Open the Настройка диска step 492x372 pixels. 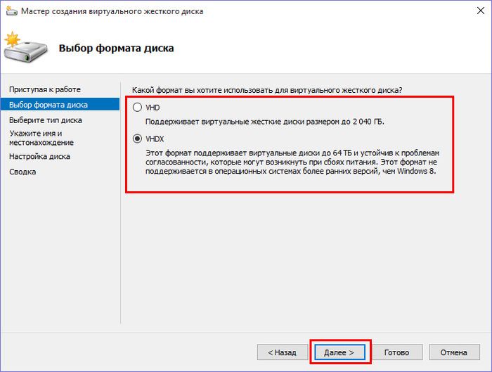point(39,156)
